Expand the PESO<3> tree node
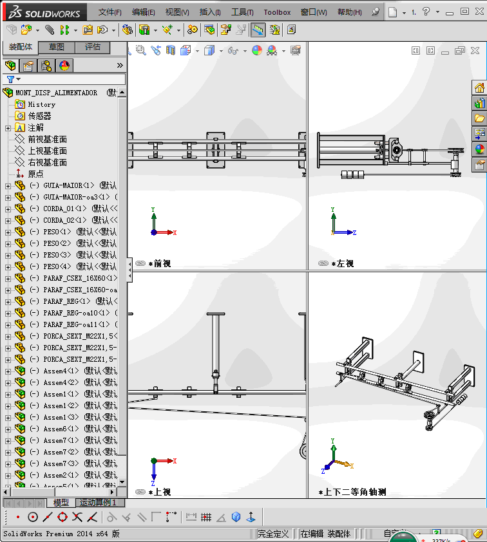 click(x=8, y=256)
